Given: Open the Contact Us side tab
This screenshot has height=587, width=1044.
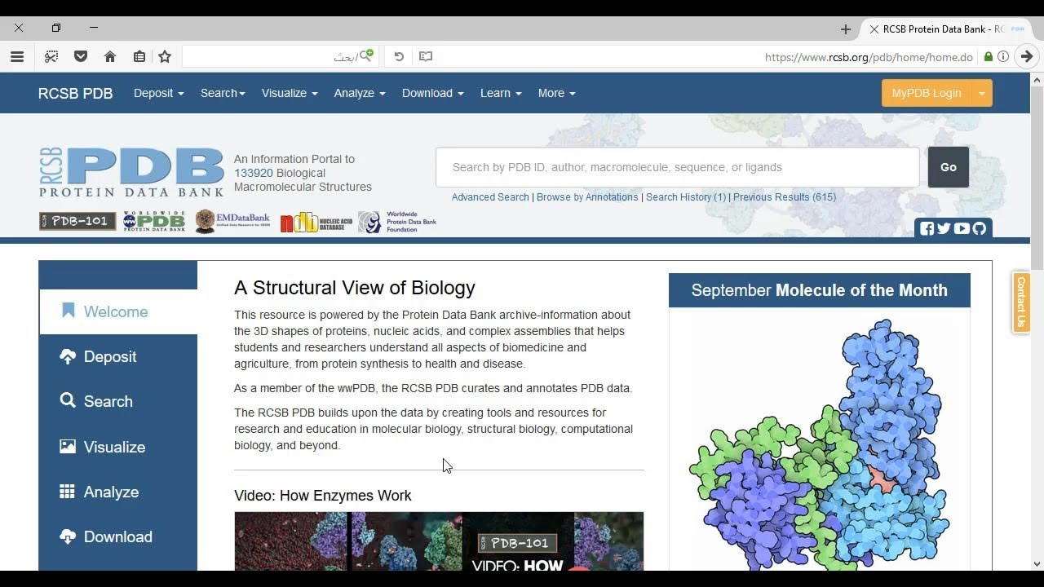Looking at the screenshot, I should coord(1020,302).
